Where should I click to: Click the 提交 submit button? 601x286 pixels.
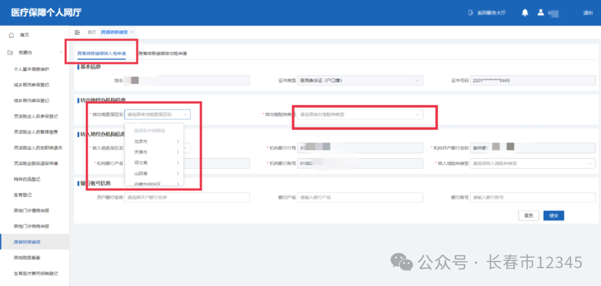coord(554,216)
